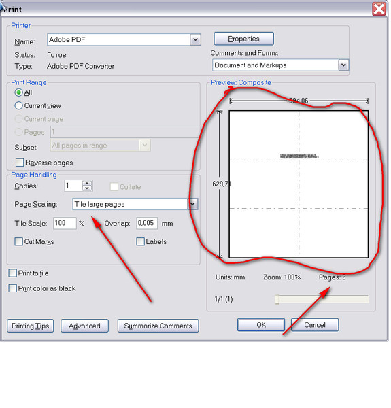The width and height of the screenshot is (391, 408).
Task: Click the Summarize Comments button
Action: coord(158,326)
